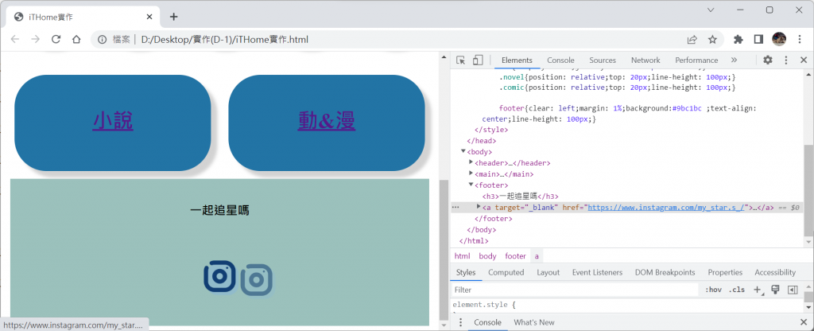Open a new browser tab
Screen dimensions: 814x331
coord(174,17)
